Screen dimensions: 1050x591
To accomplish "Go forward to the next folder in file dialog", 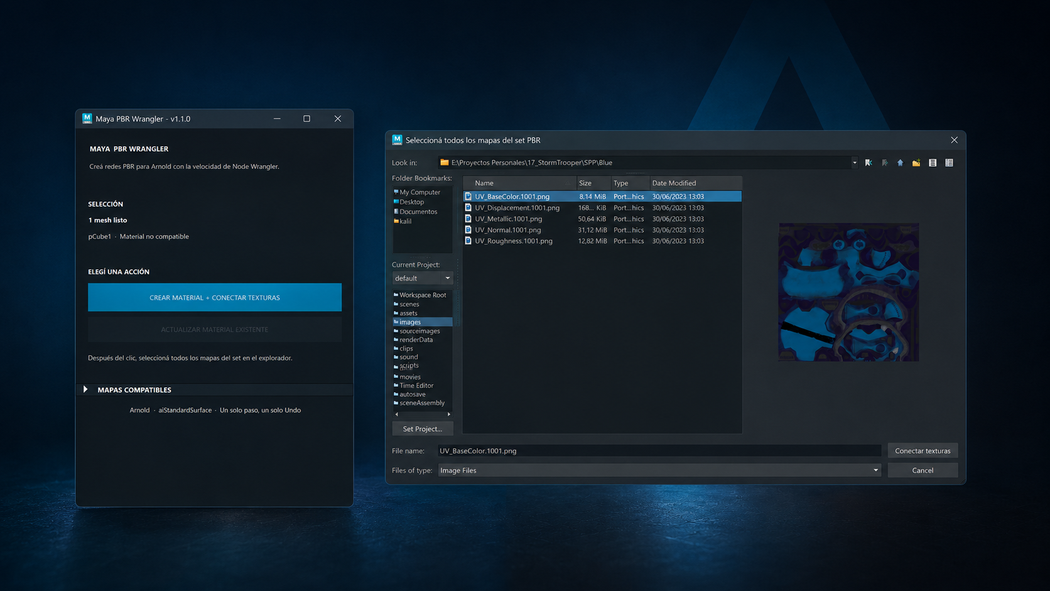I will (885, 163).
